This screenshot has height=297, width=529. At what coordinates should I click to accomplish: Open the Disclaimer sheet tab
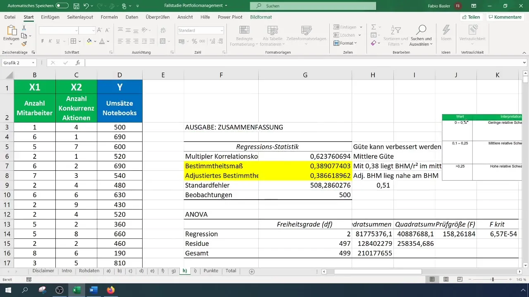click(43, 271)
